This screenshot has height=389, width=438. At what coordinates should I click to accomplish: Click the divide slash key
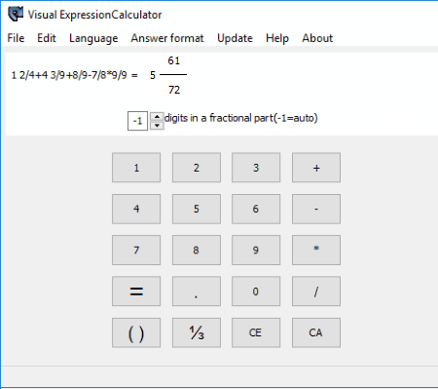(316, 292)
